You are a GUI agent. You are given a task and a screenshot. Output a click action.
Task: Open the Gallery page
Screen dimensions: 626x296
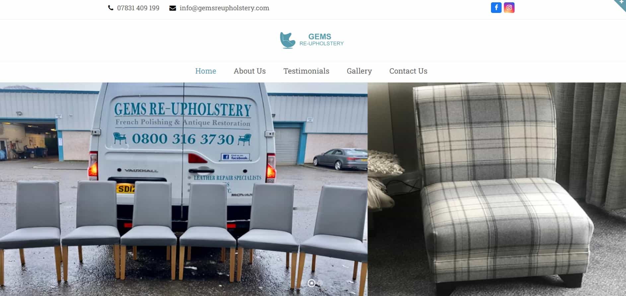[x=359, y=71]
